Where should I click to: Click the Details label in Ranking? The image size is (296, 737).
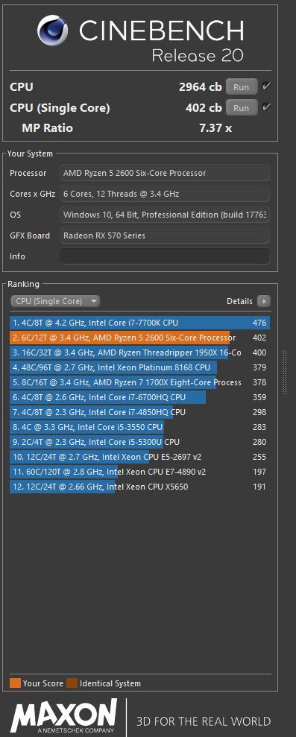(239, 301)
